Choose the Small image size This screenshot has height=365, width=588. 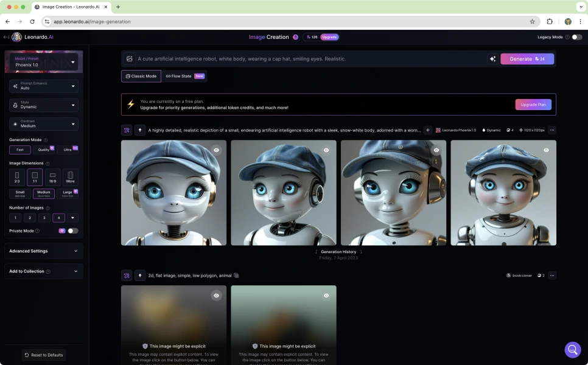20,193
